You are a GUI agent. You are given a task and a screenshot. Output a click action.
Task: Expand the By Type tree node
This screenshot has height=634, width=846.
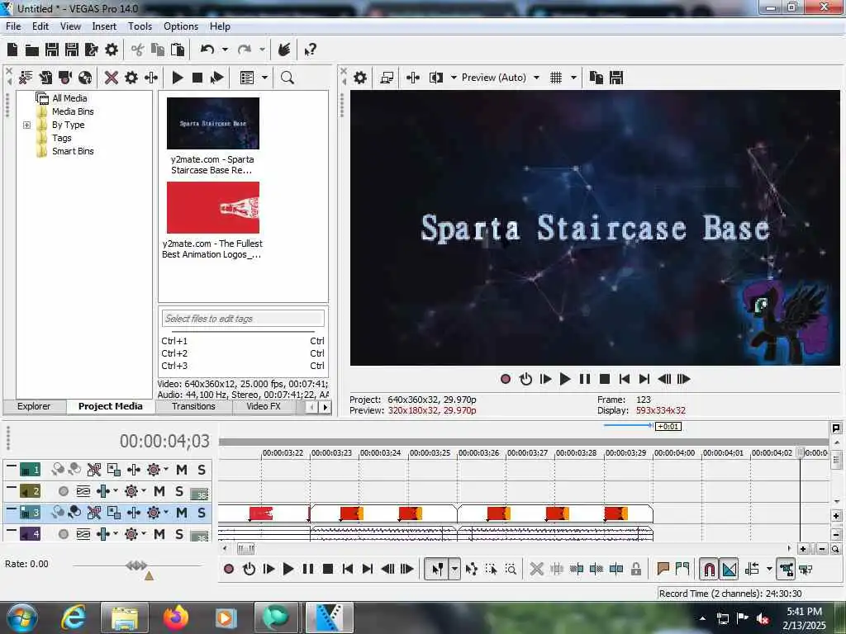pyautogui.click(x=26, y=125)
